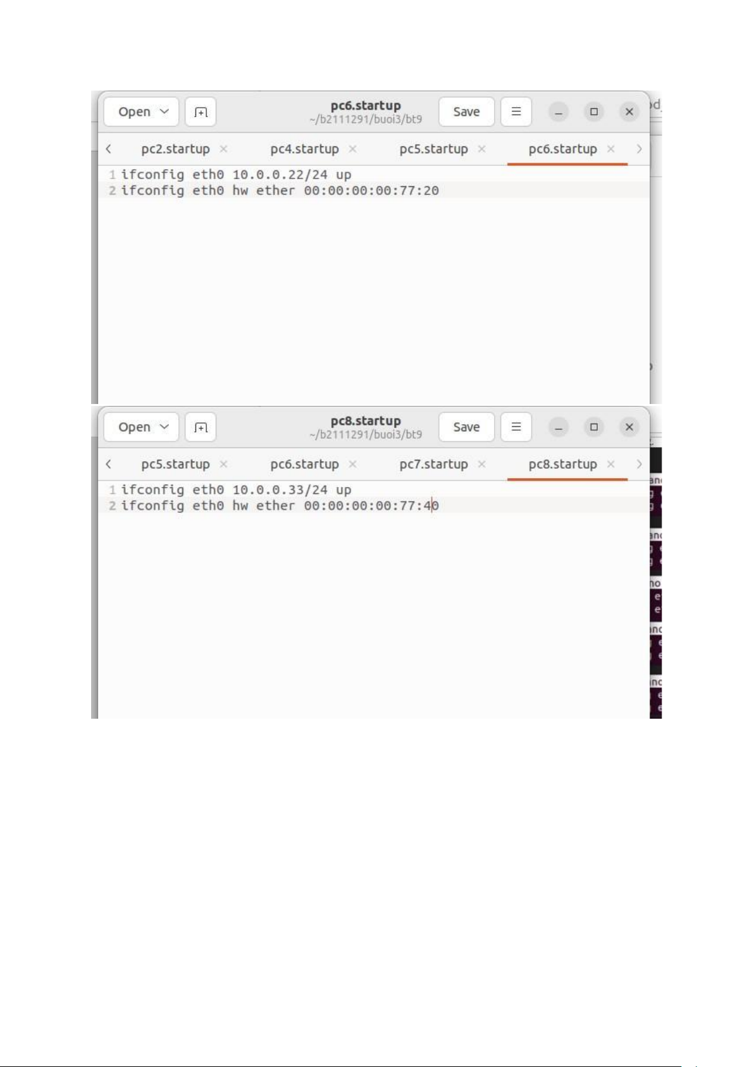Close the pc4.startup tab in top window
This screenshot has width=754, height=1067.
click(x=352, y=149)
